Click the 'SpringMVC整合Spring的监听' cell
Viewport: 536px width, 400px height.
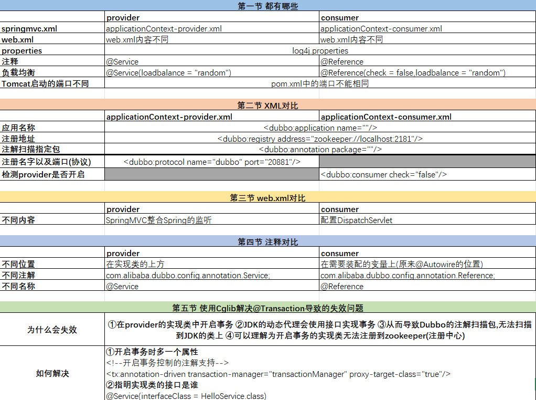pyautogui.click(x=159, y=220)
